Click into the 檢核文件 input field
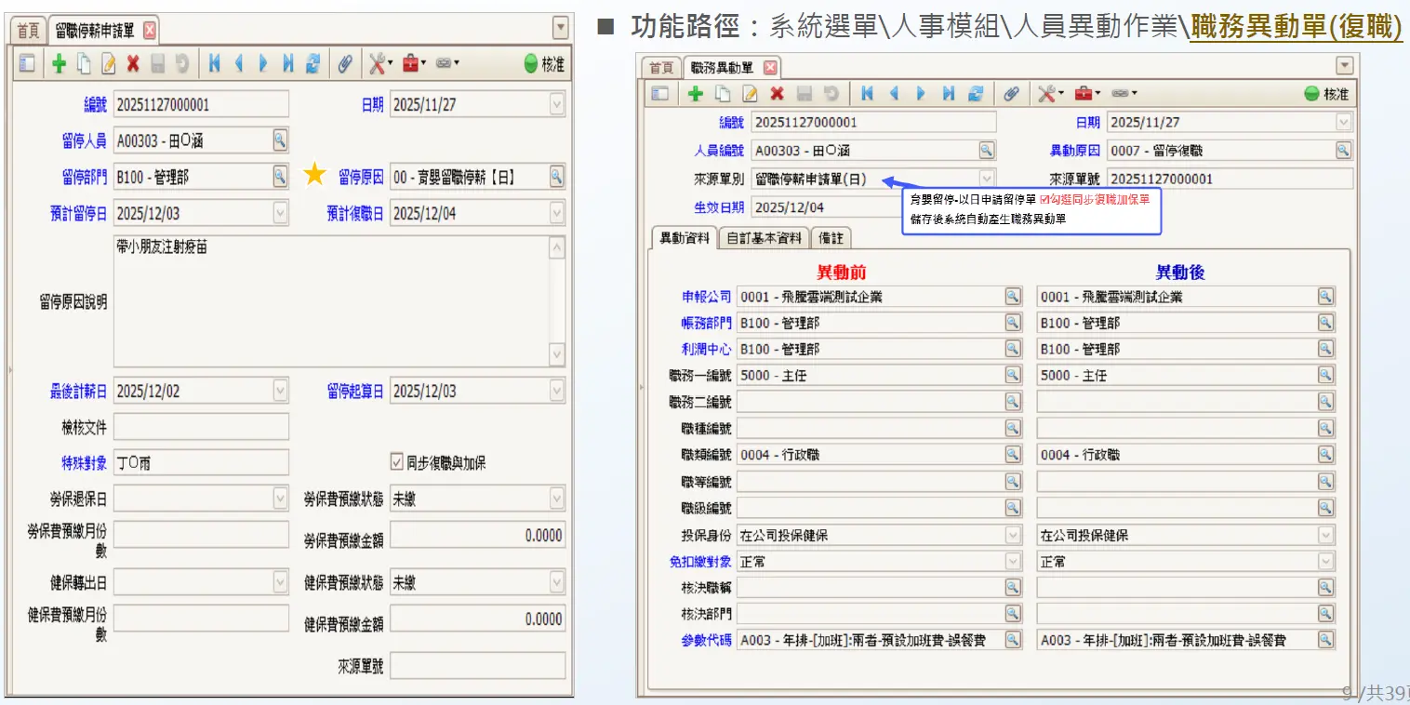Viewport: 1410px width, 705px height. coord(201,427)
